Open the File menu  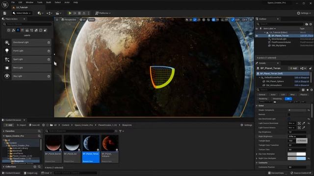(x=13, y=2)
